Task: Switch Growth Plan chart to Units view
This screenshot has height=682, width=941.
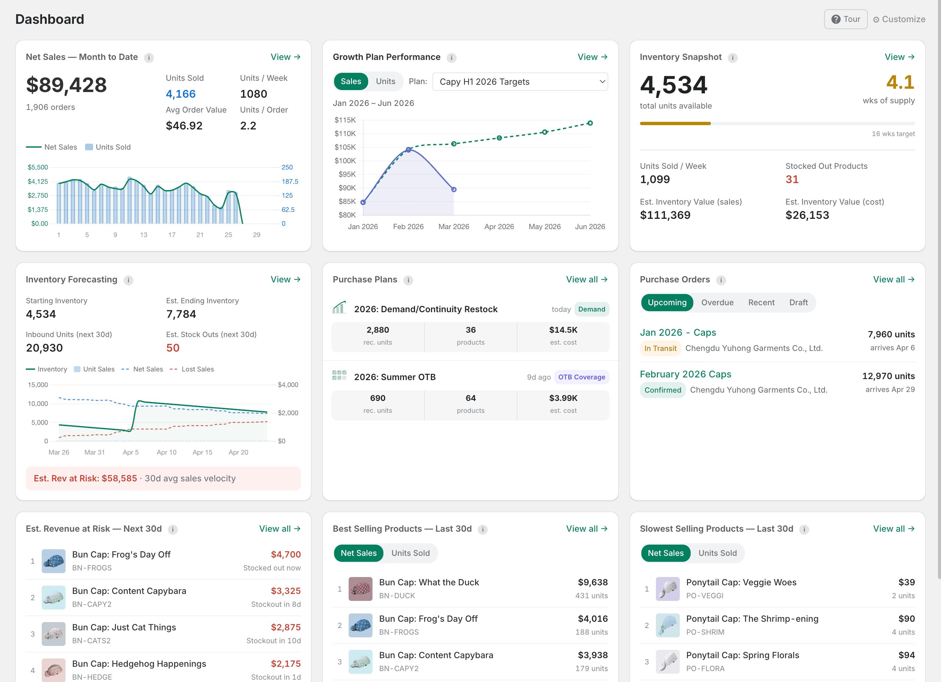Action: click(385, 81)
